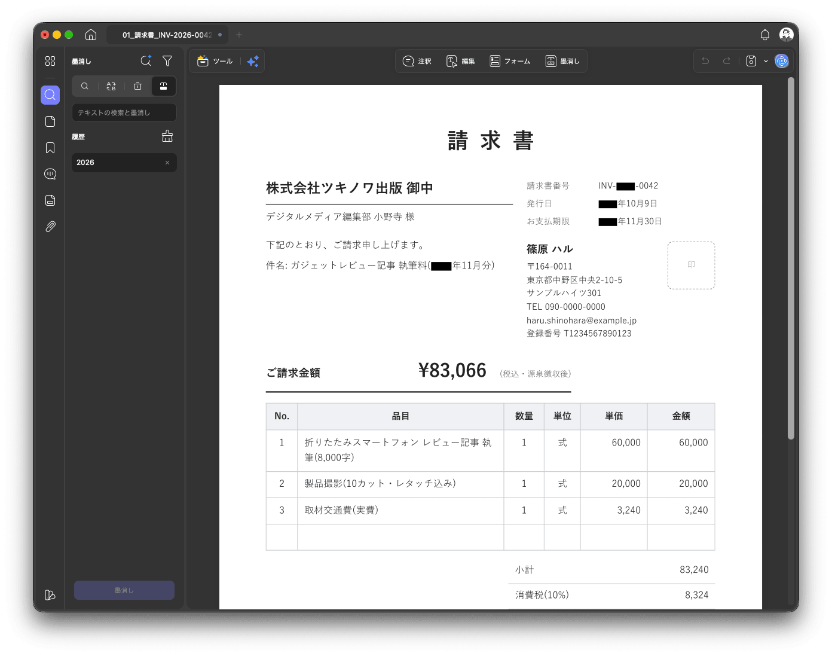Switch to 注釈 annotation mode
Viewport: 832px width, 656px height.
tap(417, 61)
